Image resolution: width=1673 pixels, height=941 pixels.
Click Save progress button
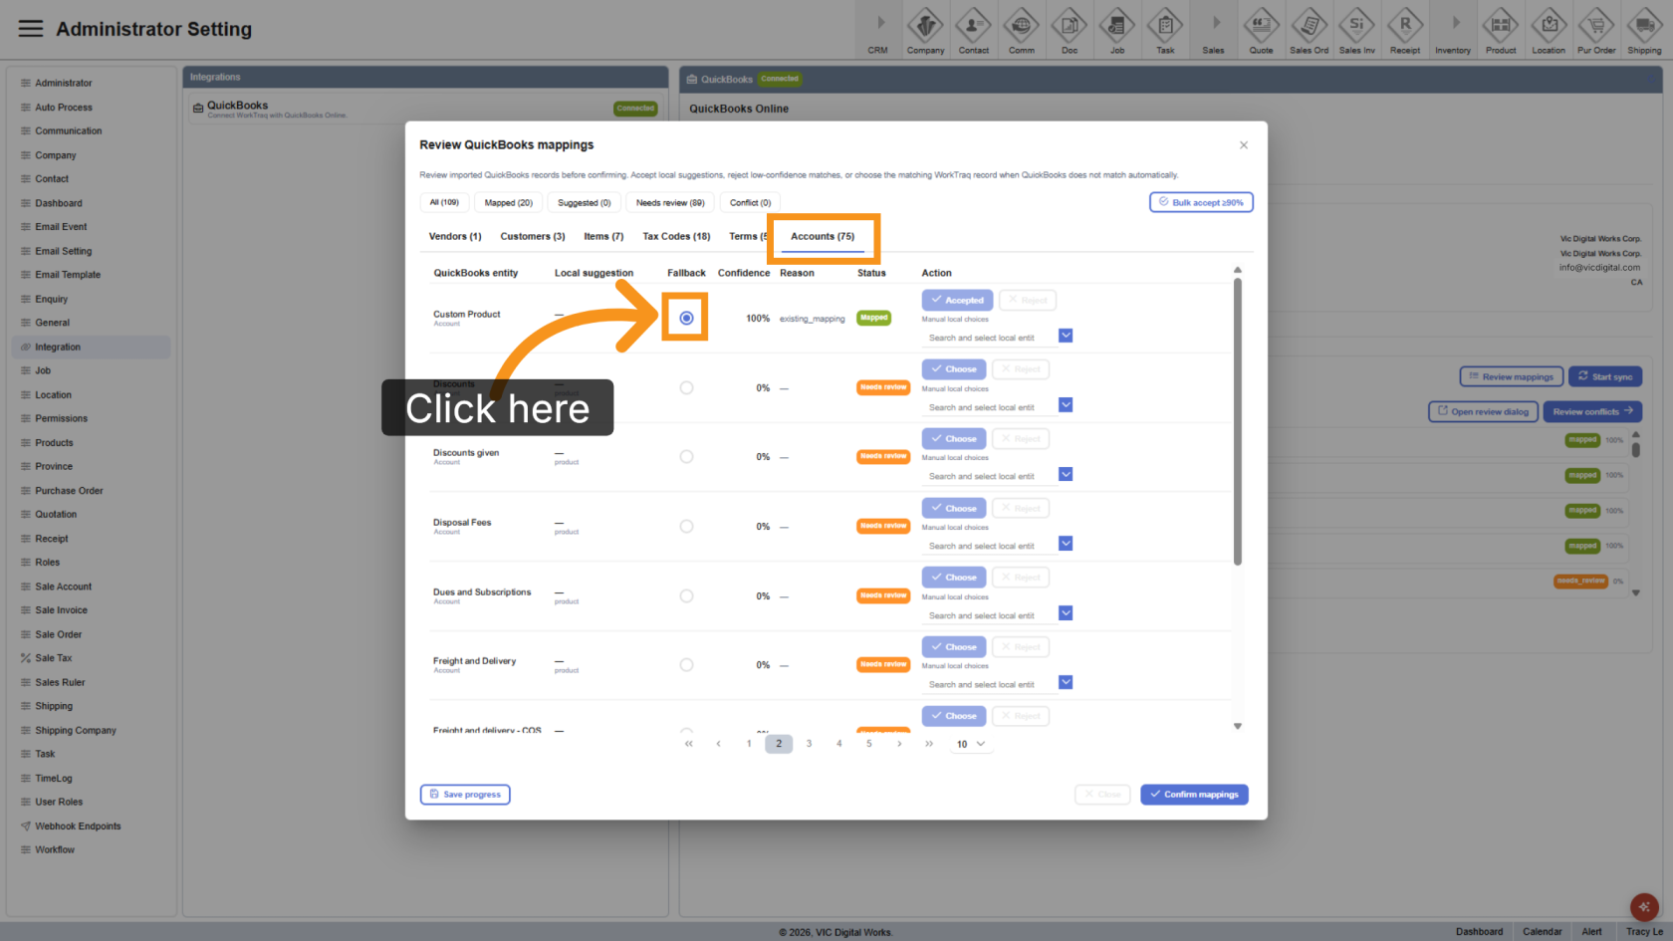point(465,795)
